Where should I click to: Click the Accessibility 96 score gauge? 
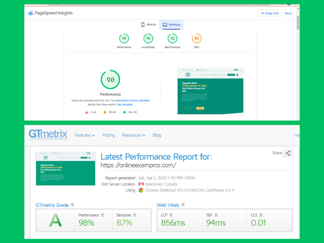[148, 39]
